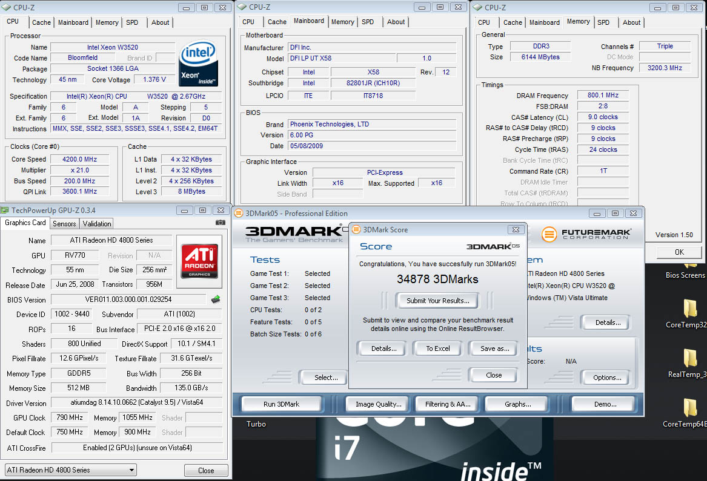Click the right CPU-Z window title icon
The width and height of the screenshot is (707, 481).
pyautogui.click(x=477, y=8)
